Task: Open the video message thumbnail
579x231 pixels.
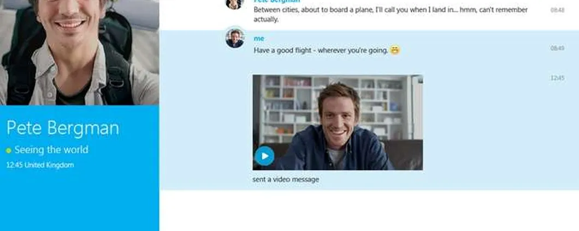Action: coord(338,123)
